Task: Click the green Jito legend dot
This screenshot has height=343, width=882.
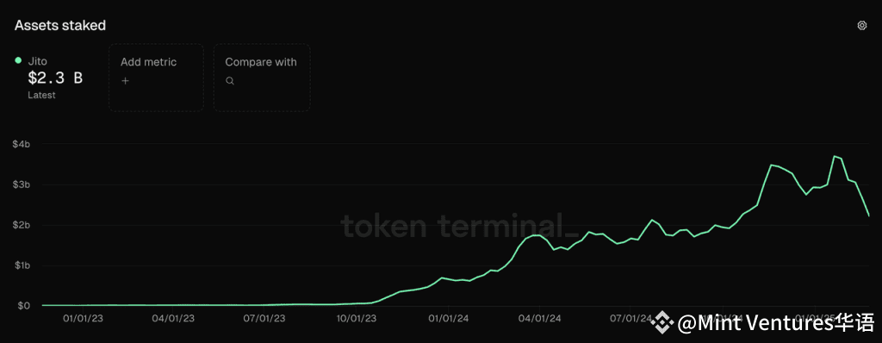Action: (x=18, y=60)
